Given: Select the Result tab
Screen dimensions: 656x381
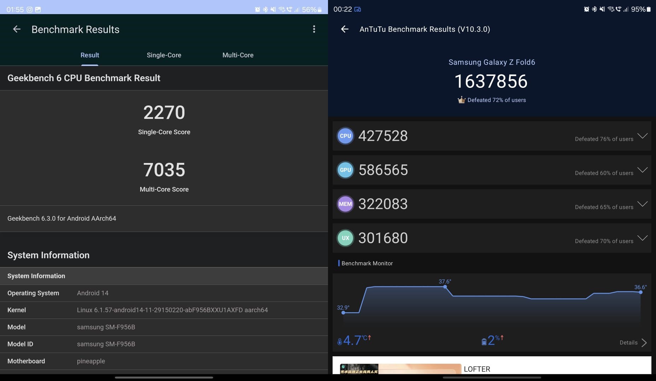Looking at the screenshot, I should tap(90, 55).
